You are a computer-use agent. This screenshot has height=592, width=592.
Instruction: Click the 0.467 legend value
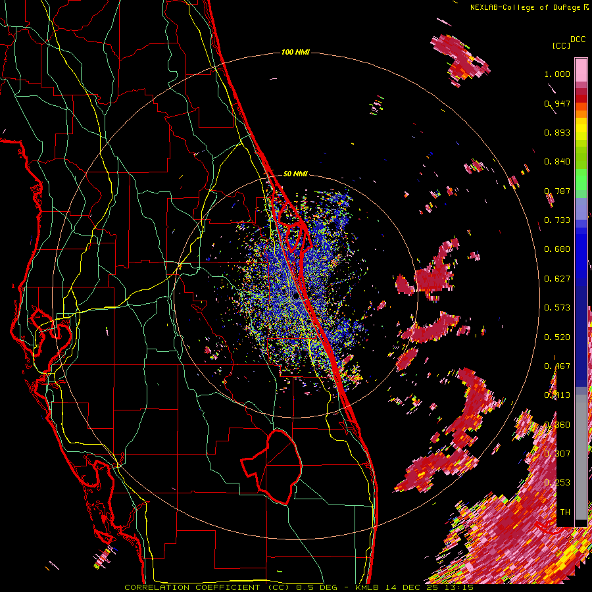click(557, 366)
